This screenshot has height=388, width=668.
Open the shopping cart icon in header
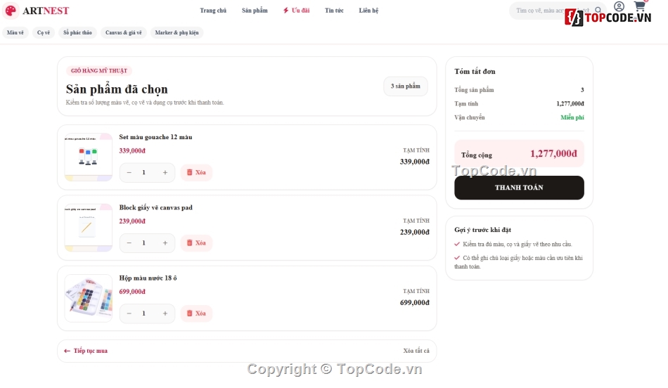[x=639, y=6]
